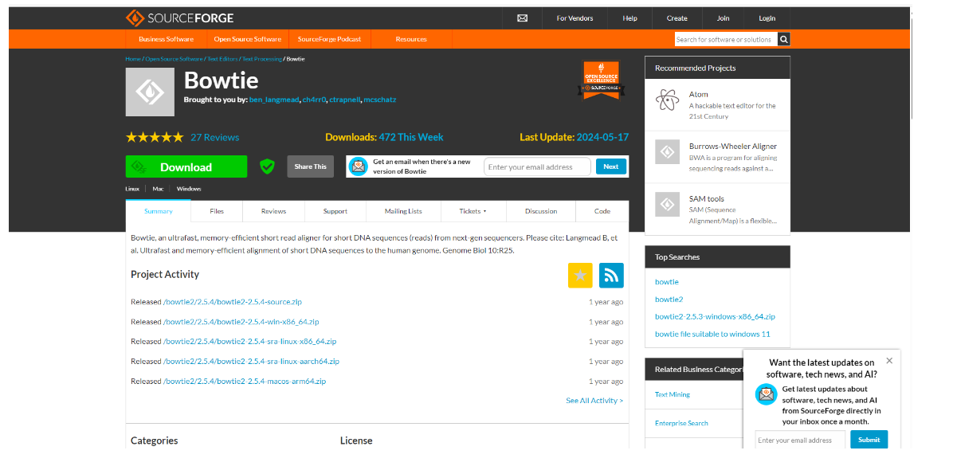Open contributor ctrapnell profile
This screenshot has height=470, width=953.
point(345,99)
